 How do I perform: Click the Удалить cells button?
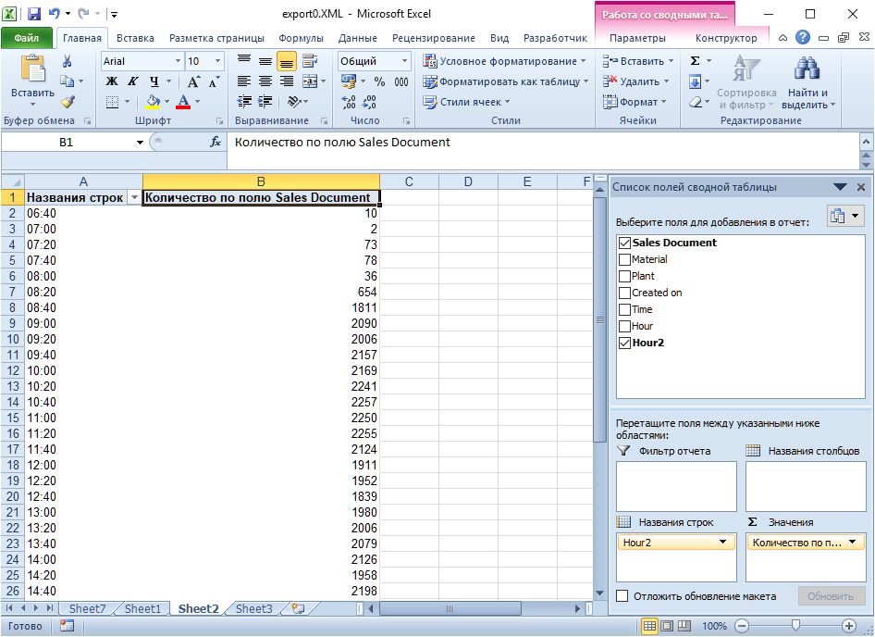tap(635, 81)
